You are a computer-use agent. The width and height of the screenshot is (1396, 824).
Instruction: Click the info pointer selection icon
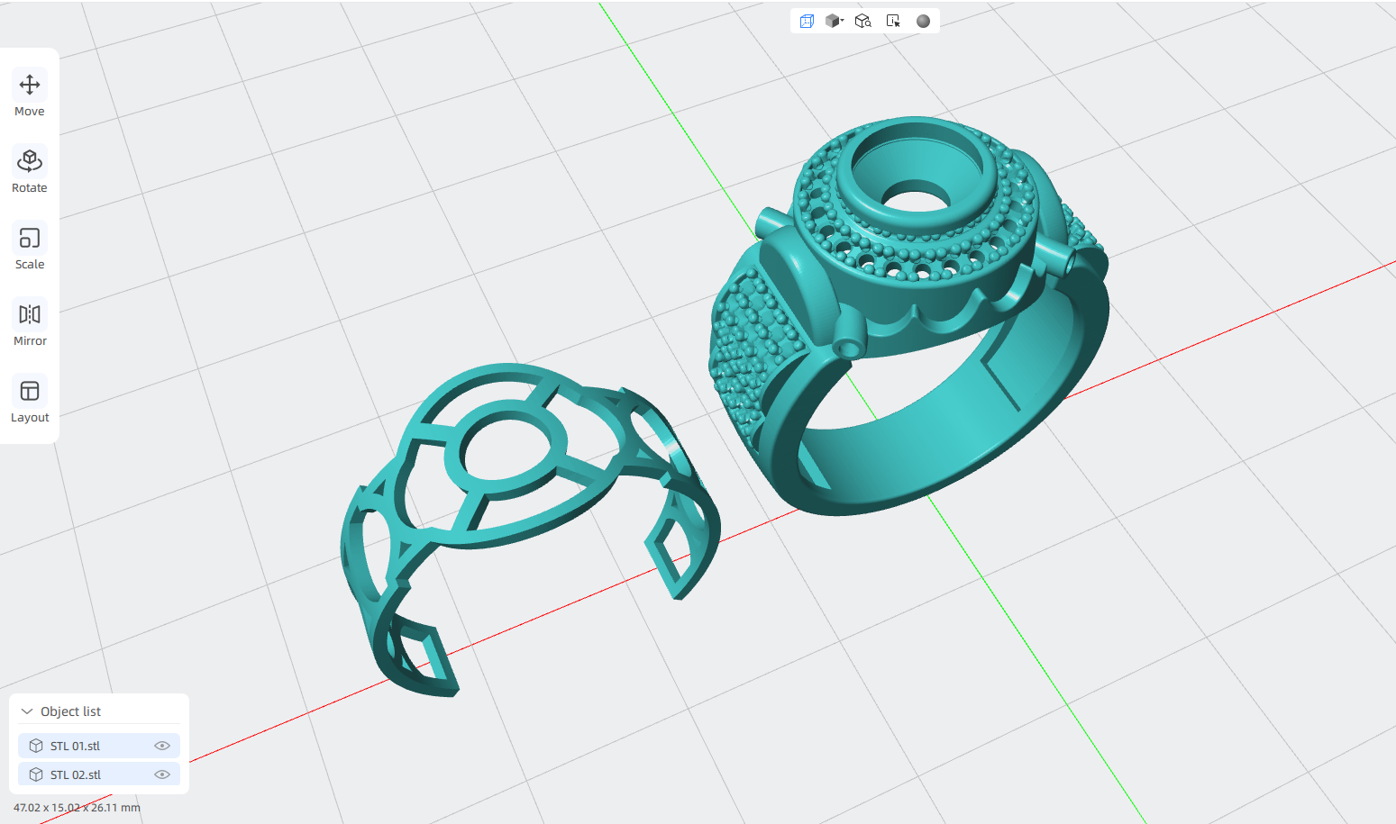pyautogui.click(x=893, y=21)
